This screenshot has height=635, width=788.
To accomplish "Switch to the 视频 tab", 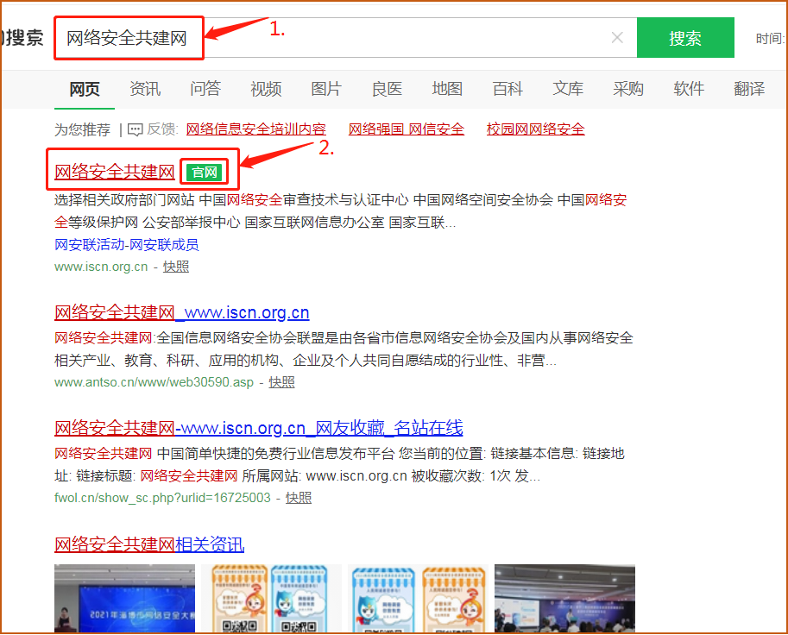I will (266, 89).
